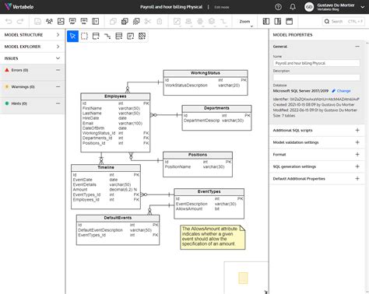
Task: Click the Undo arrow icon
Action: click(9, 21)
